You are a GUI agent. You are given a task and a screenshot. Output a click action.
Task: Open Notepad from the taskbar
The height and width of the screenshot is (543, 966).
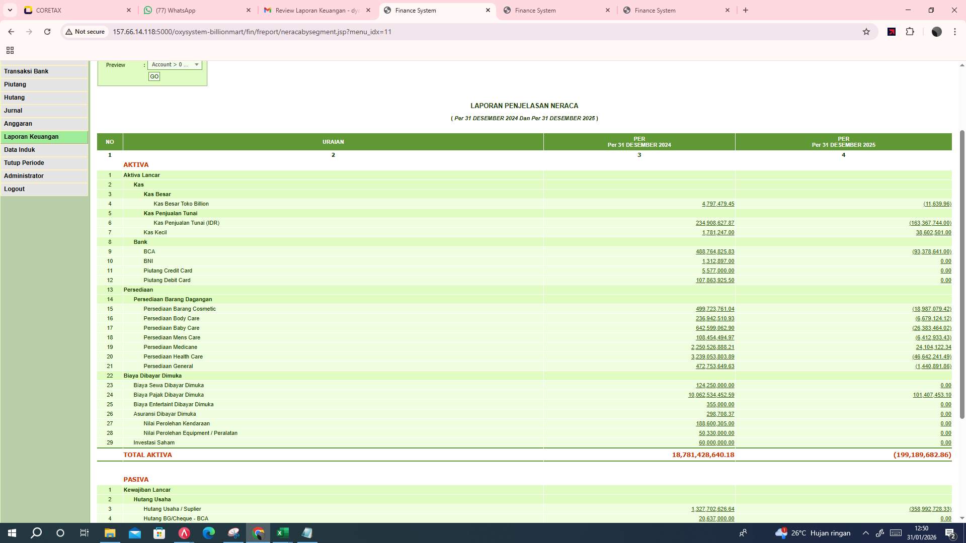[x=307, y=533]
